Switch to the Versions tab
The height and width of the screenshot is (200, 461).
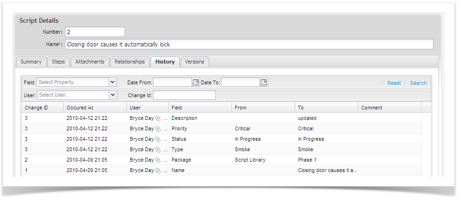194,62
